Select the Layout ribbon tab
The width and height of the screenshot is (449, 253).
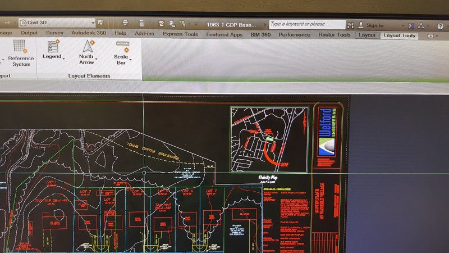[367, 35]
